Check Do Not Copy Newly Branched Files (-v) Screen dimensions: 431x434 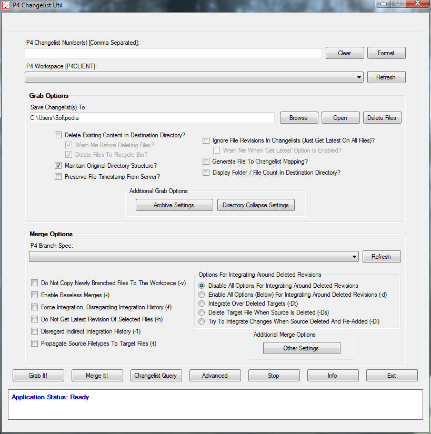(x=35, y=283)
